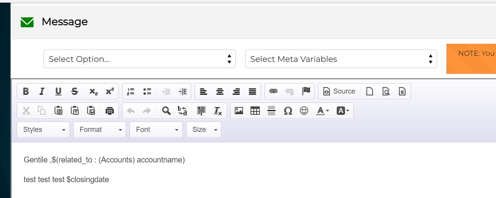Open the Select Option dropdown
This screenshot has width=496, height=198.
click(139, 59)
